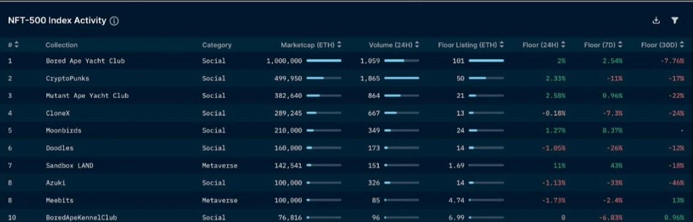Click the 2.33% floor 24H value
The height and width of the screenshot is (222, 693).
click(x=556, y=78)
